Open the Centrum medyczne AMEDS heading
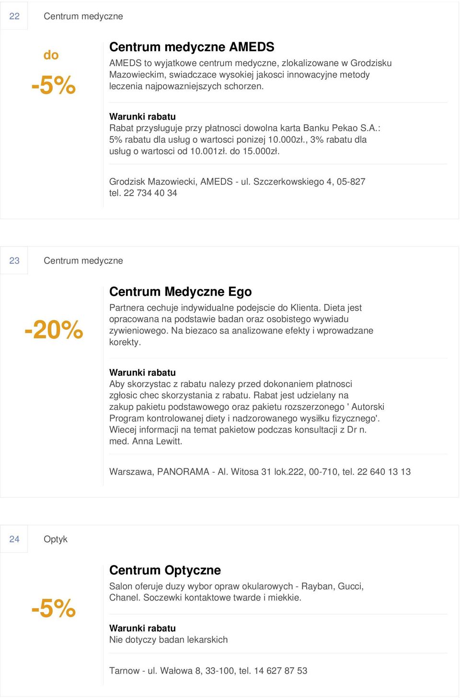Image resolution: width=460 pixels, height=698 pixels. pyautogui.click(x=192, y=47)
